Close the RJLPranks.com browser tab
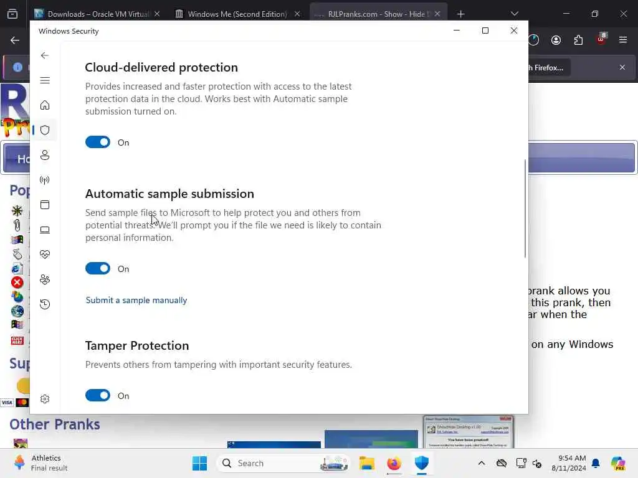Viewport: 638px width, 478px height. 437,14
